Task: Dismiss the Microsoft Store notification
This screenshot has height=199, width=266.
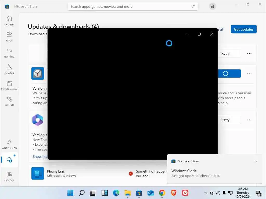Action: coord(256,161)
